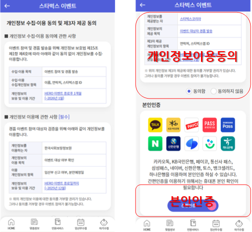Choose PAYCO authentication icon

point(191,125)
